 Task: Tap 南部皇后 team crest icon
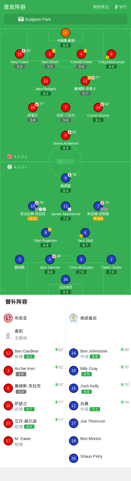(x=73, y=318)
